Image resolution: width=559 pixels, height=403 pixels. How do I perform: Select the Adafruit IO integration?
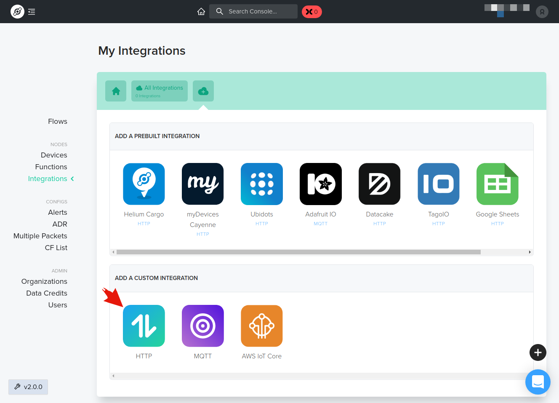tap(321, 184)
